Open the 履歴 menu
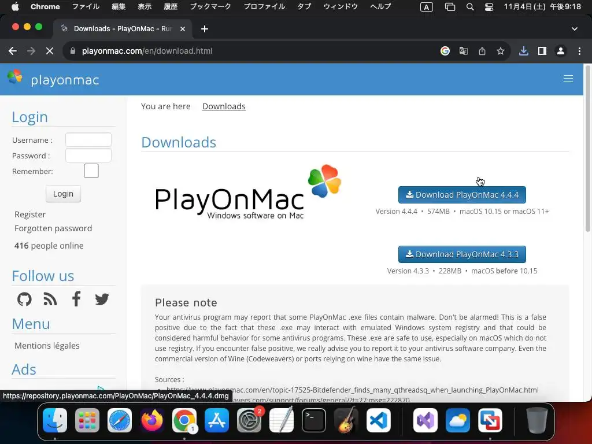Viewport: 592px width, 444px height. [x=171, y=7]
